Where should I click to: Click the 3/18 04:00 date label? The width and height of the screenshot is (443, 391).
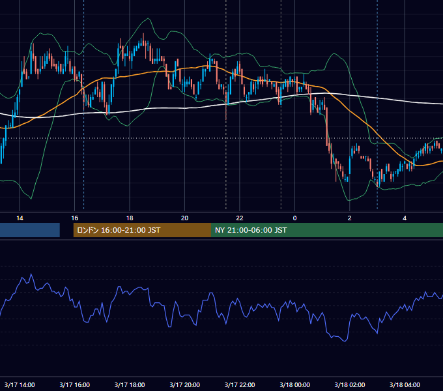click(x=405, y=384)
